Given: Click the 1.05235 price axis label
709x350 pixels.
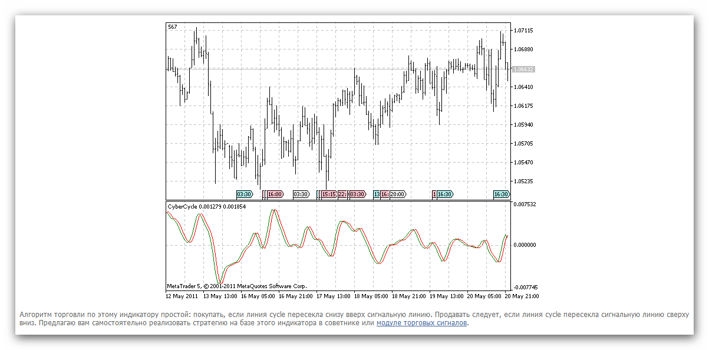Looking at the screenshot, I should [523, 181].
